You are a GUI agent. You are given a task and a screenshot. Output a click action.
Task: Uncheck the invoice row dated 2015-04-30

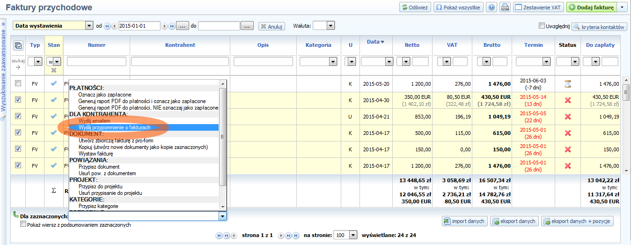18,100
